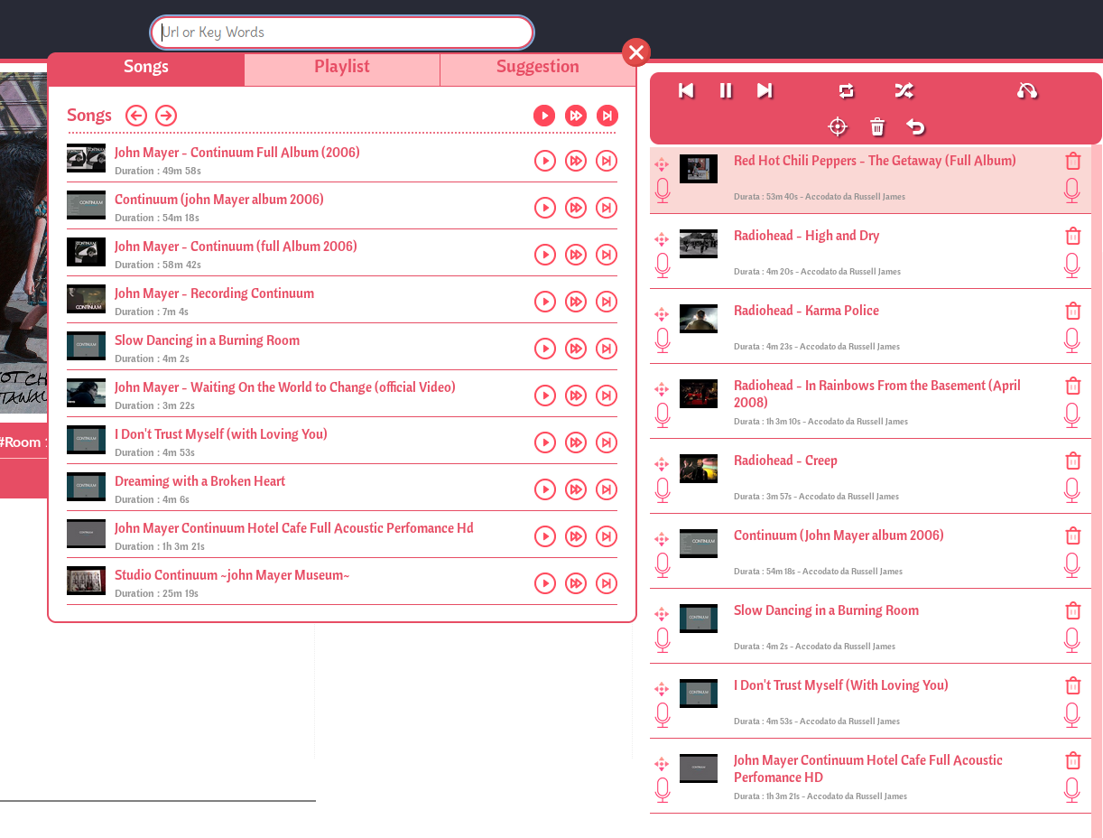
Task: Focus the Url or Key Words search field
Action: coord(342,33)
